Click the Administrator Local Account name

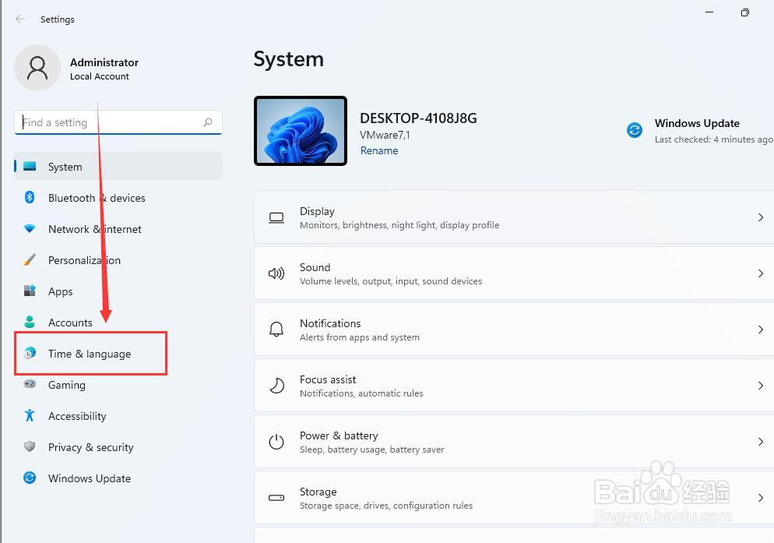coord(104,69)
